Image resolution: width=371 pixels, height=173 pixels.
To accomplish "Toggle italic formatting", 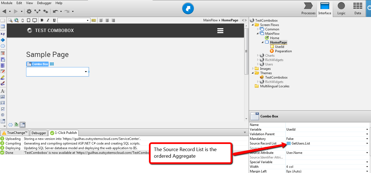I will [x=48, y=20].
